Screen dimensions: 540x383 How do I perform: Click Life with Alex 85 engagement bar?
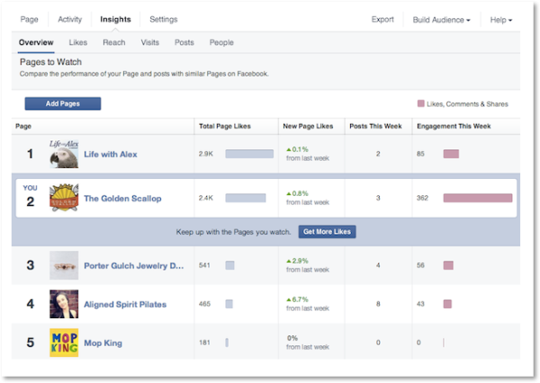[451, 154]
